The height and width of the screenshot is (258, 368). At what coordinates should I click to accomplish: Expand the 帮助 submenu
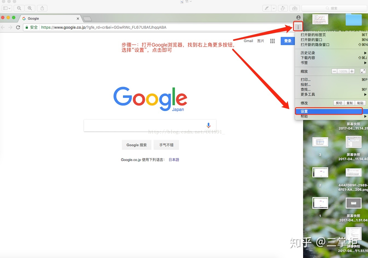pyautogui.click(x=332, y=116)
